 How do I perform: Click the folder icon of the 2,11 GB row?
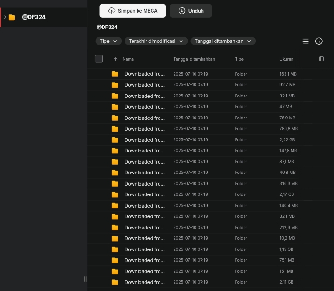click(115, 282)
